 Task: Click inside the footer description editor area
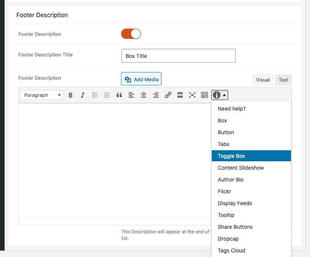tap(115, 160)
